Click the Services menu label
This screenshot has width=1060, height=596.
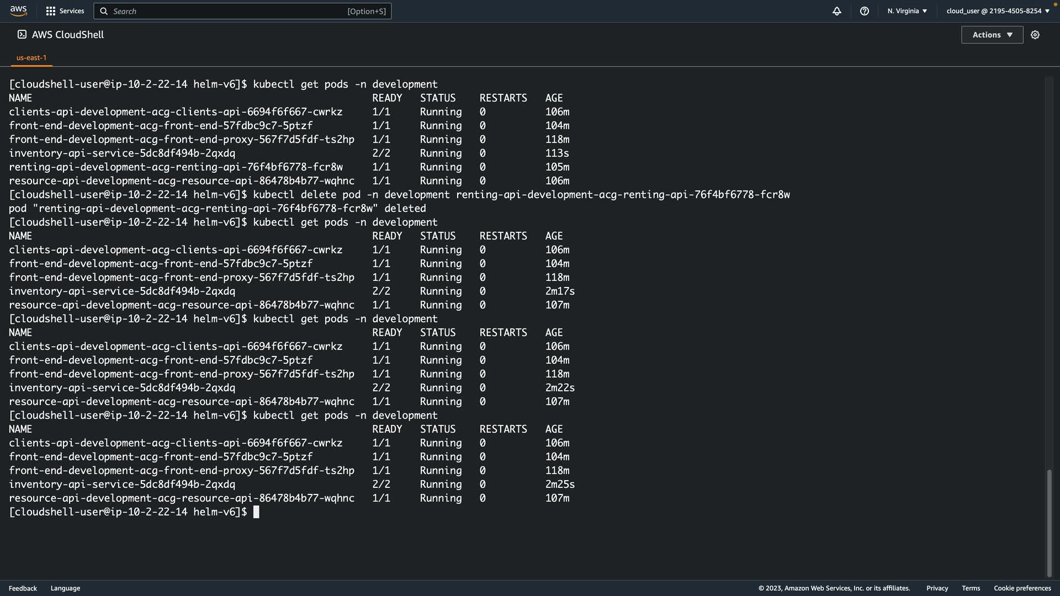point(72,11)
